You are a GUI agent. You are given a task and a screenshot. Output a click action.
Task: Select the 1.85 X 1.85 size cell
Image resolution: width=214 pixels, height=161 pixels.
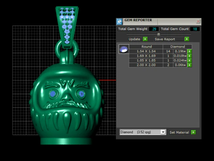146,60
